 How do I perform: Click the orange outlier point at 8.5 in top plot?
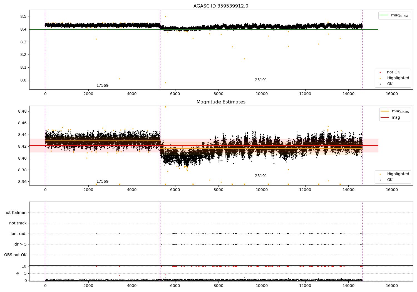click(165, 16)
